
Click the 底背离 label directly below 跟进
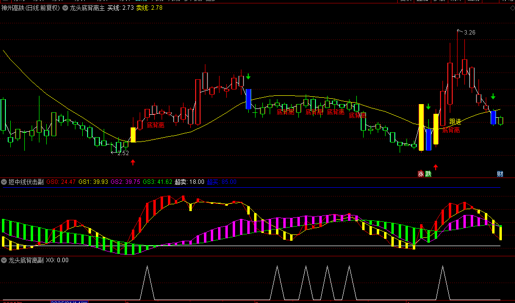coord(451,130)
